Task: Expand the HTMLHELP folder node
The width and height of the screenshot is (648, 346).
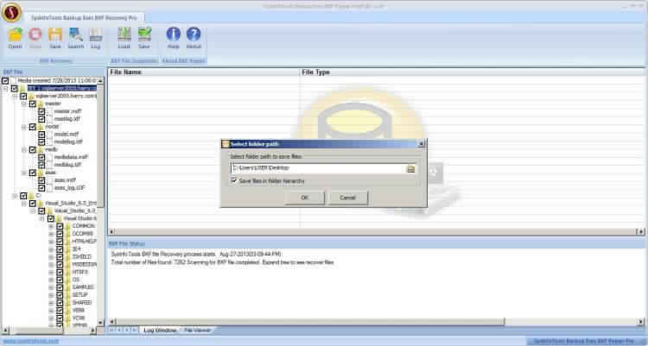Action: point(51,242)
